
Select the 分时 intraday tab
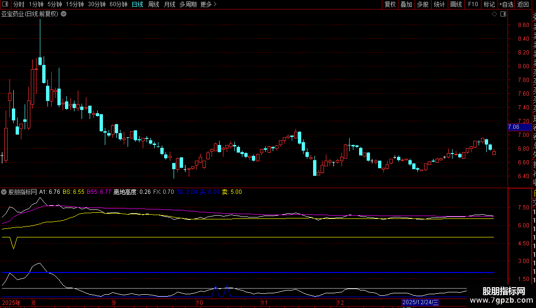coord(19,4)
